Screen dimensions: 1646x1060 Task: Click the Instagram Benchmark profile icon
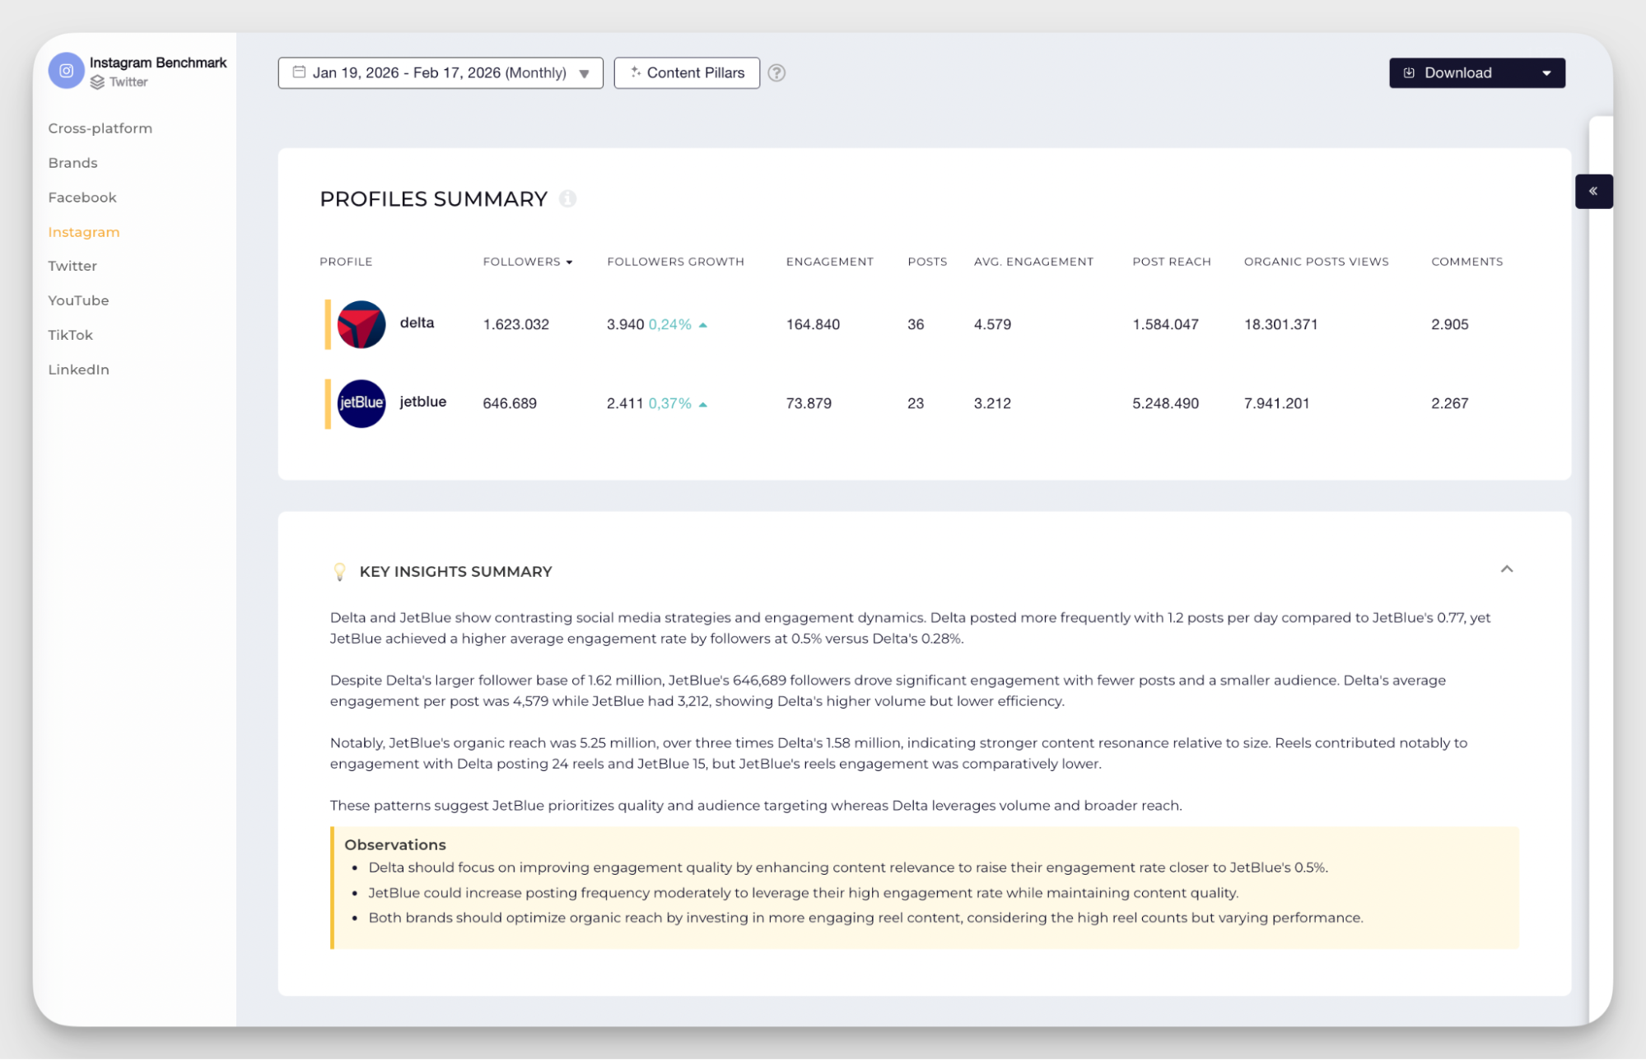(66, 71)
